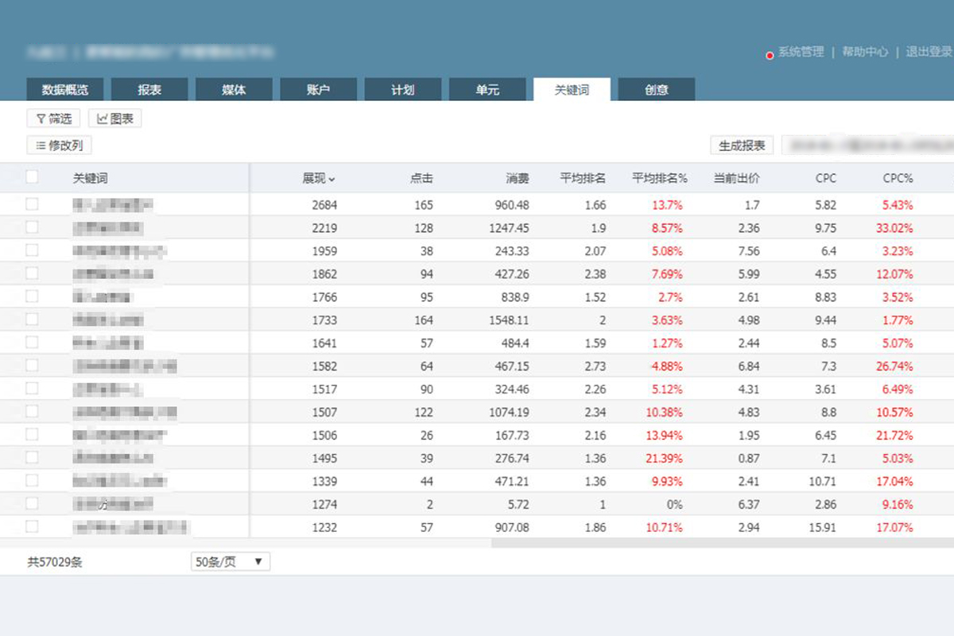This screenshot has height=636, width=954.
Task: Tick checkbox for the 1766 impressions row
Action: click(32, 297)
